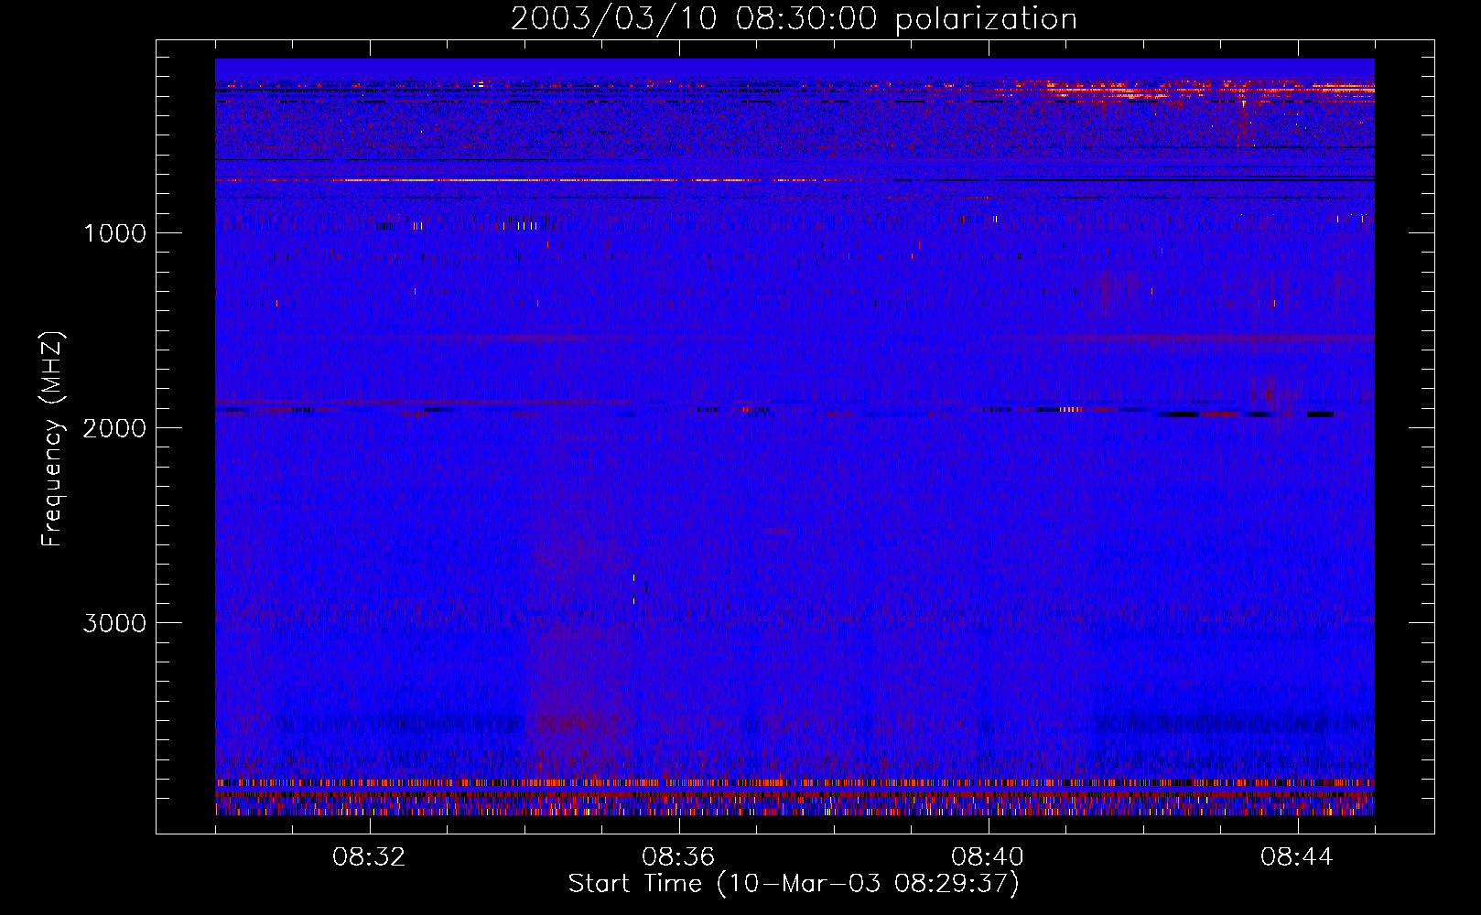Click the 08:44 time tick label
The height and width of the screenshot is (915, 1481).
coord(1297,857)
